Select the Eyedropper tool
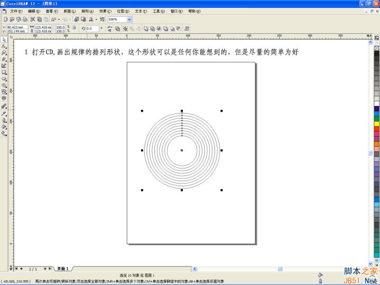380x285 pixels. click(4, 114)
